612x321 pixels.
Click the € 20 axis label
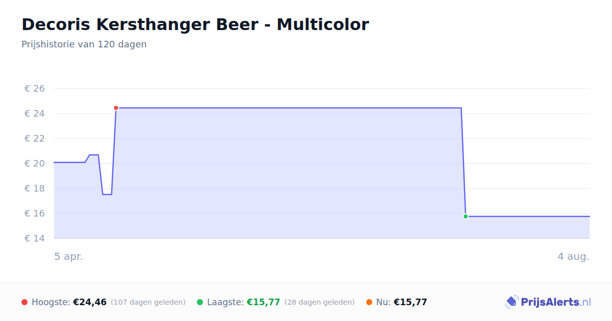(35, 164)
